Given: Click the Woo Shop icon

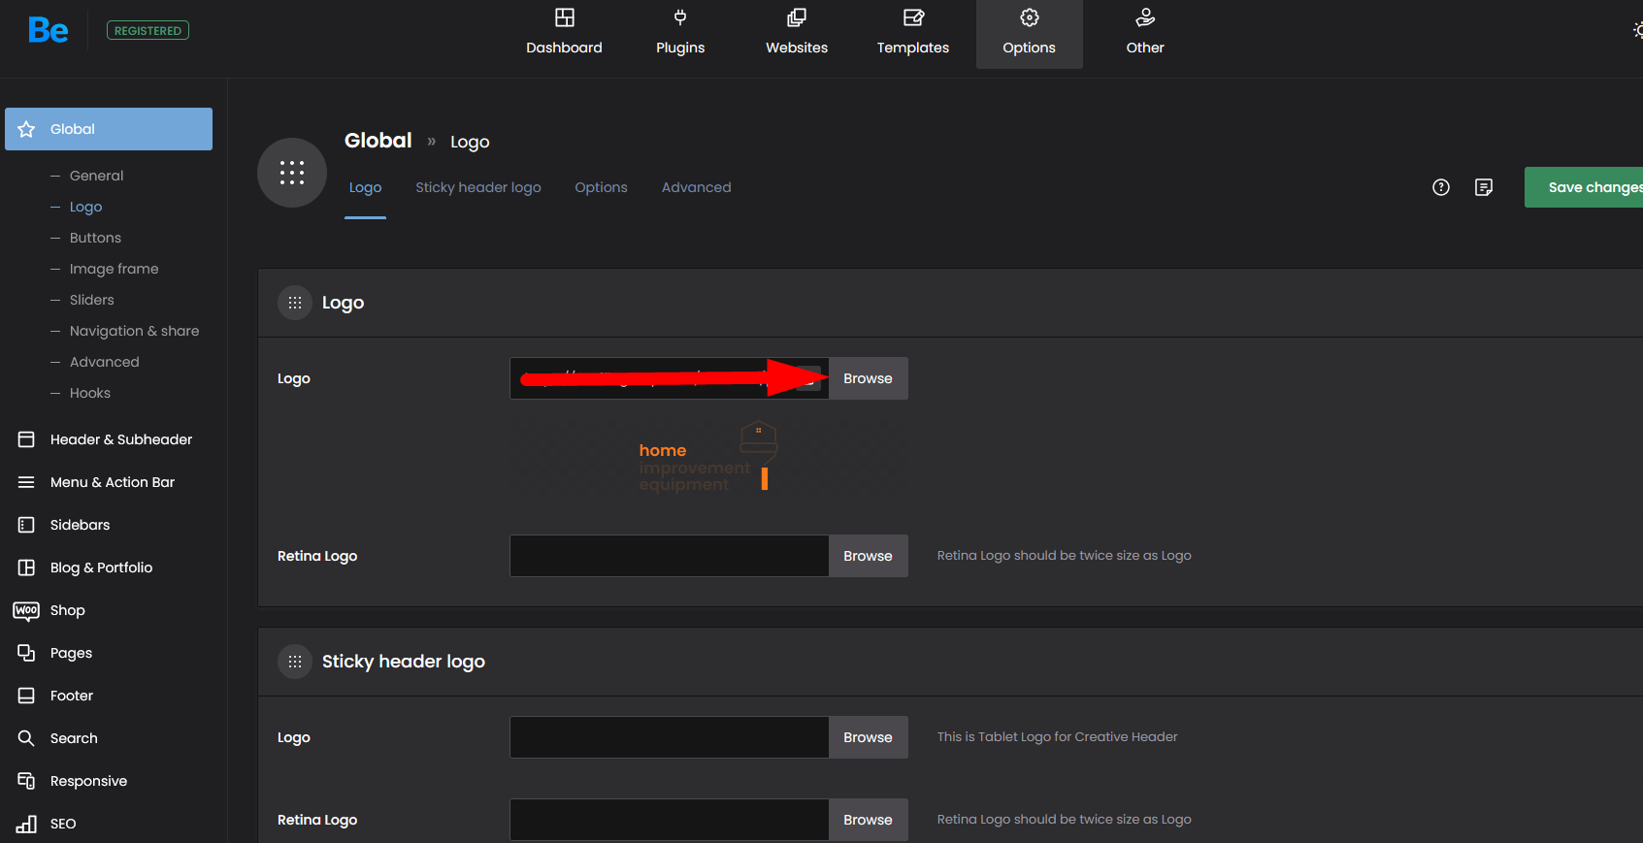Looking at the screenshot, I should pos(26,610).
